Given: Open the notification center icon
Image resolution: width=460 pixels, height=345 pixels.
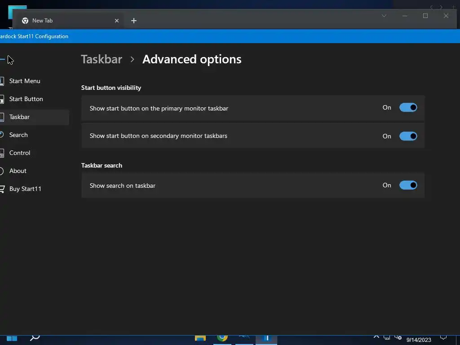Looking at the screenshot, I should click(x=443, y=338).
